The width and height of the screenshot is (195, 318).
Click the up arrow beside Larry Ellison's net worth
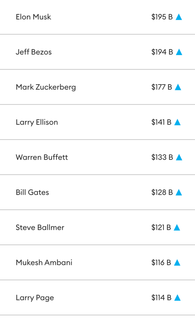[177, 122]
